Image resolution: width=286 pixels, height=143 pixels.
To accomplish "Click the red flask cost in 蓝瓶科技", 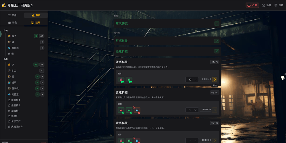I will tap(121, 80).
